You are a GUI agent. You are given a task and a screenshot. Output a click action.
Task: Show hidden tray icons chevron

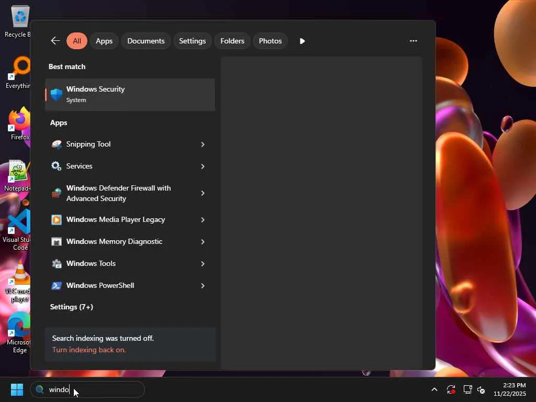[434, 389]
